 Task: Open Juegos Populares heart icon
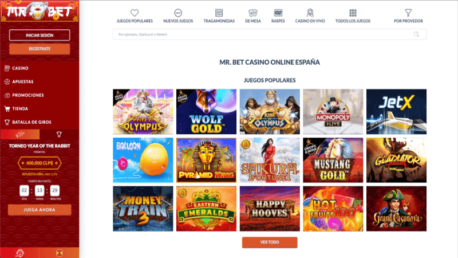(x=135, y=13)
